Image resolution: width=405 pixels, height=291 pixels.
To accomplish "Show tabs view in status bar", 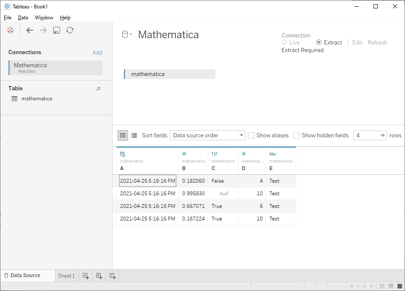I will coord(400,286).
